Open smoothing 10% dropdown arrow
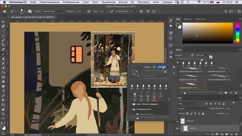 point(137,11)
